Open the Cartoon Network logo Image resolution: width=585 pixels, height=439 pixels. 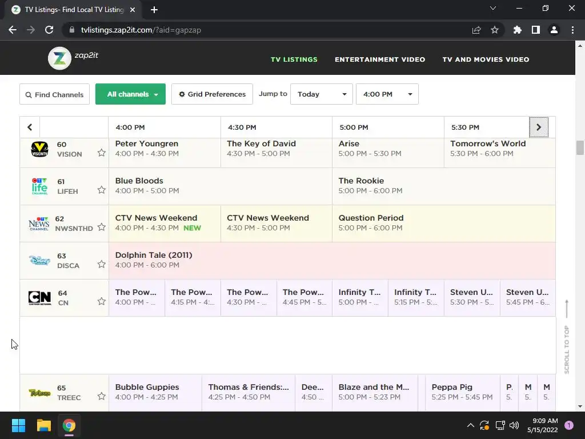(x=39, y=297)
